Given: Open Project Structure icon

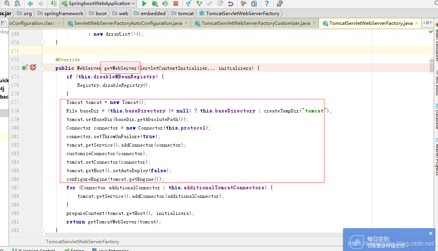Looking at the screenshot, I should tap(254, 3).
